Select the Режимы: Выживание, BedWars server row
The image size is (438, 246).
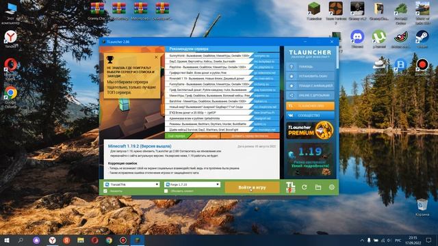click(222, 124)
